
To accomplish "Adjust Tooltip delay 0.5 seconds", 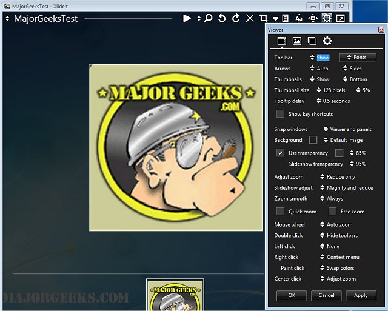I will pos(333,101).
